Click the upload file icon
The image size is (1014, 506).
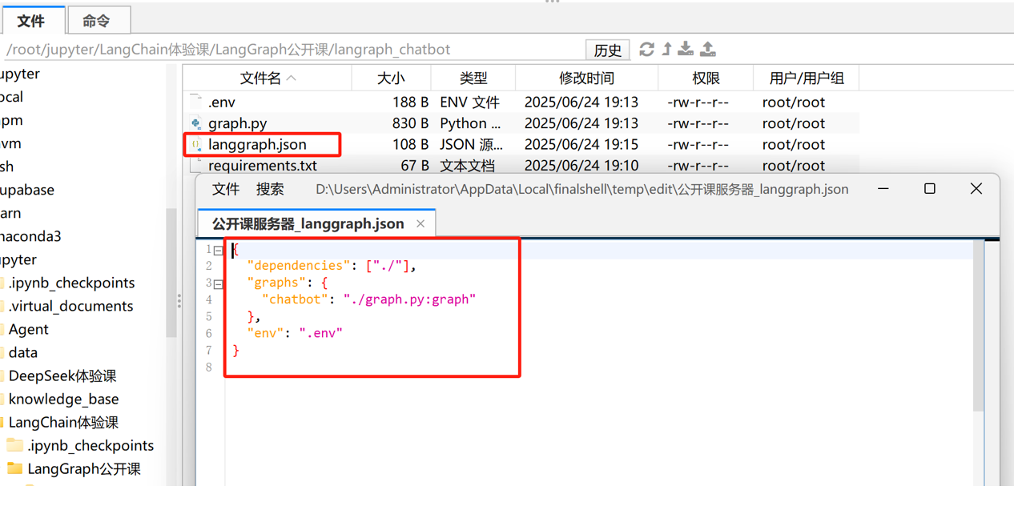(708, 50)
